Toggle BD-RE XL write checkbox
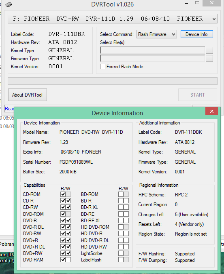 (x=126, y=220)
